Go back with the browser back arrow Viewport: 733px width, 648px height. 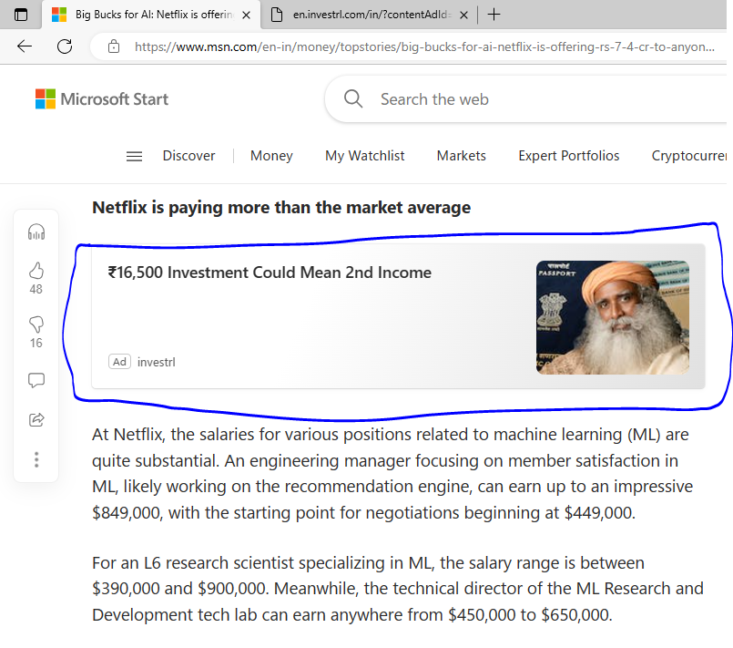click(25, 46)
